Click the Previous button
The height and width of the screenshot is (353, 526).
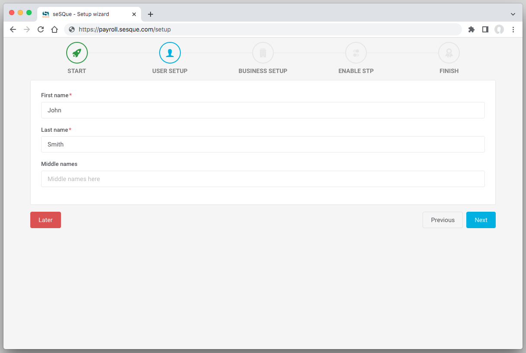(x=443, y=220)
